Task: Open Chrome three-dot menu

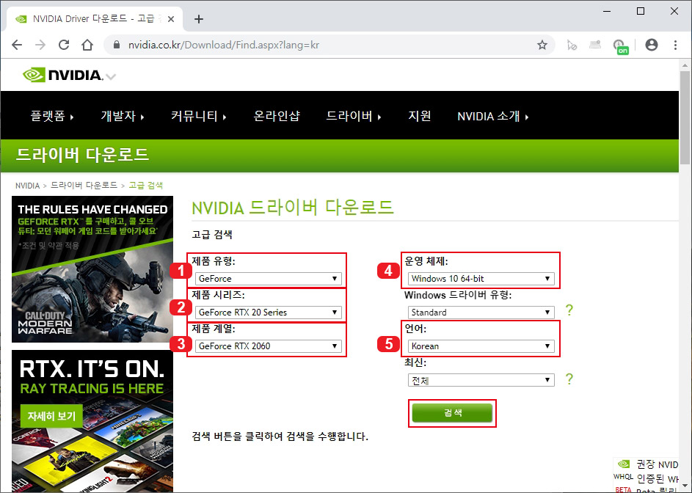Action: (x=675, y=45)
